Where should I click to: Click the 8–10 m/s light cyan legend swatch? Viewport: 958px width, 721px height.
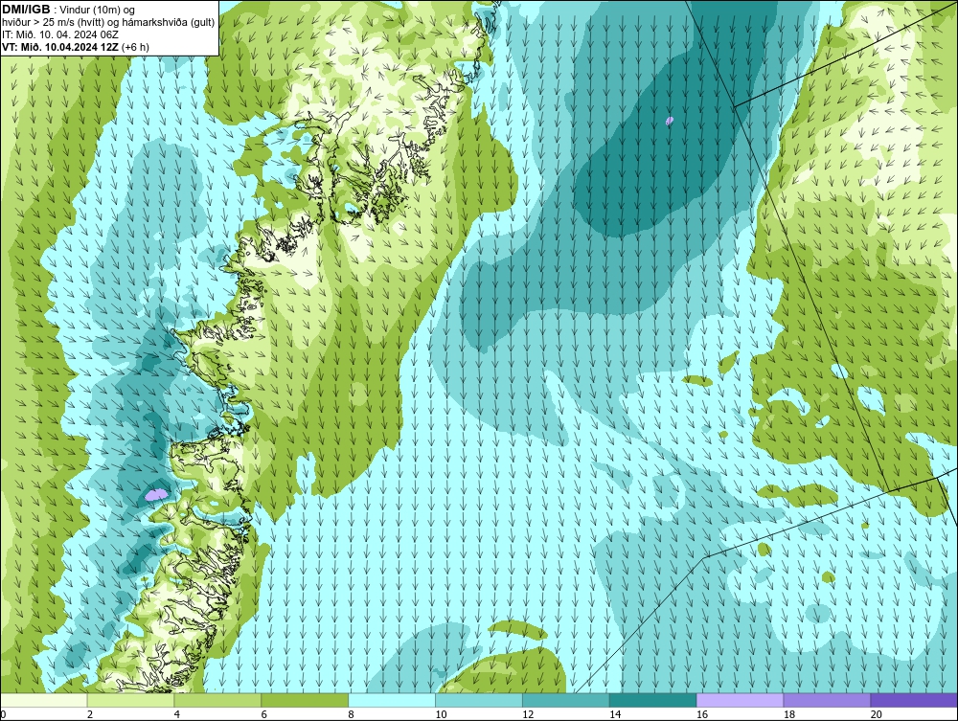coord(392,700)
